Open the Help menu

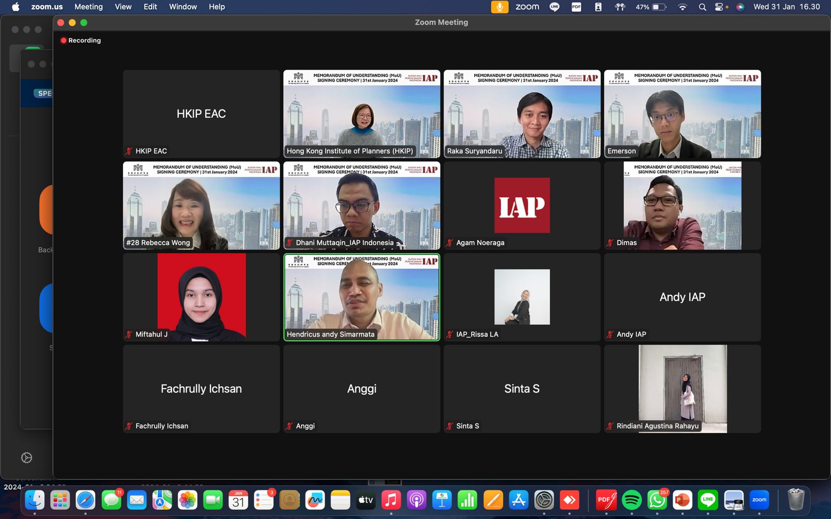coord(217,7)
